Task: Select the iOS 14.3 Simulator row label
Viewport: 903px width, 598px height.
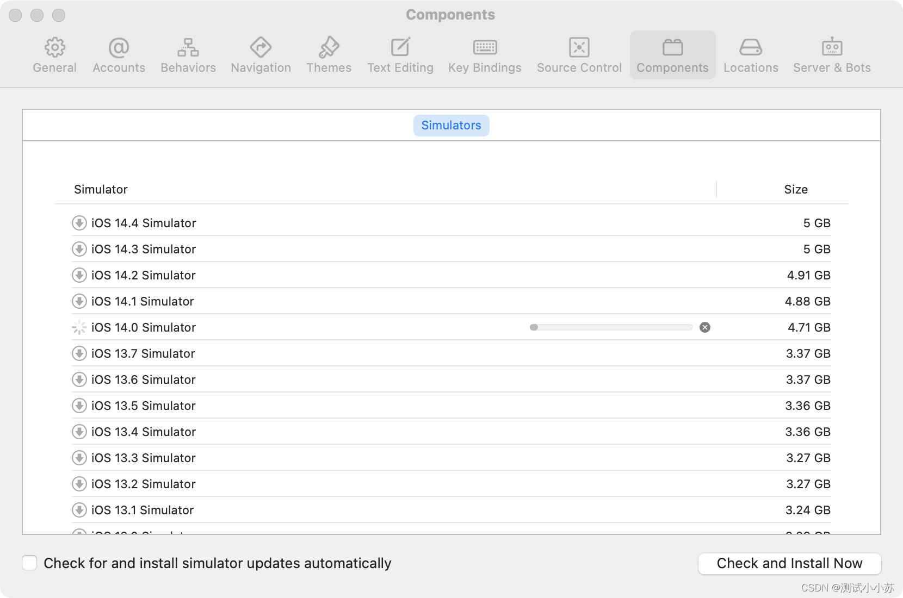Action: pos(144,249)
